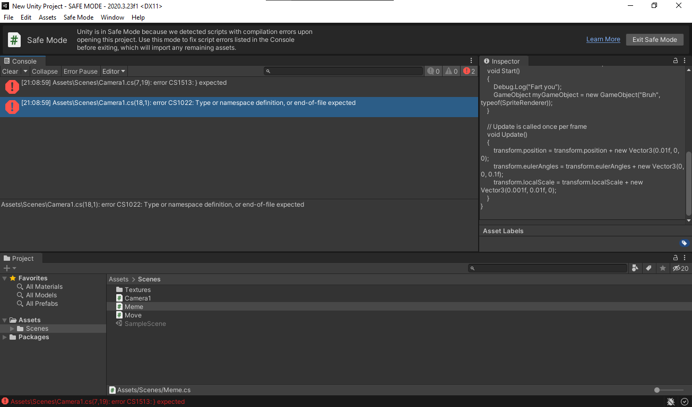The image size is (692, 407).
Task: Click Scenes in the breadcrumb path
Action: 149,279
